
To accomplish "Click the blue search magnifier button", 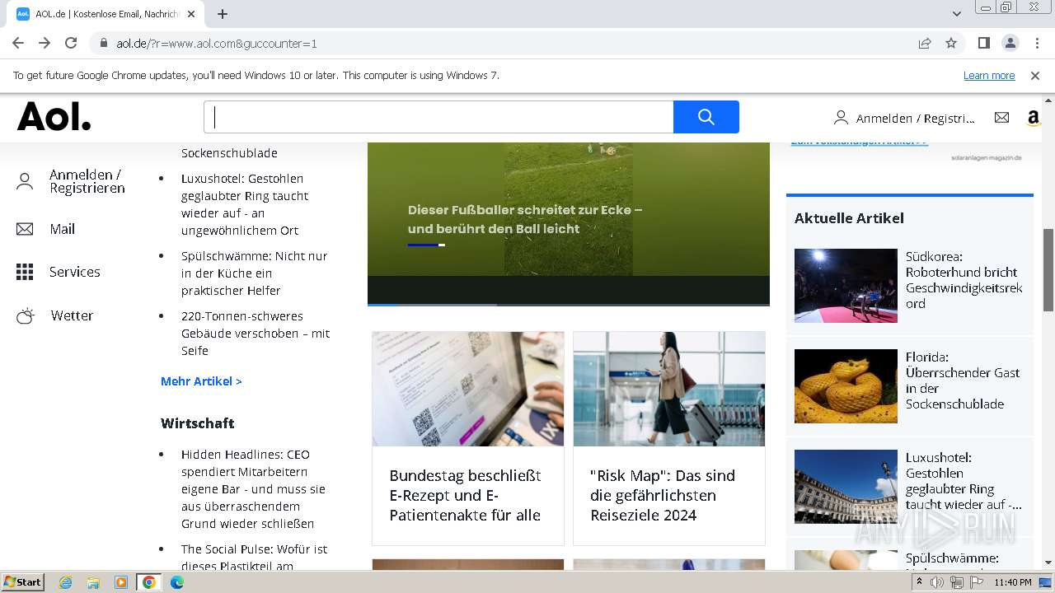I will [706, 117].
